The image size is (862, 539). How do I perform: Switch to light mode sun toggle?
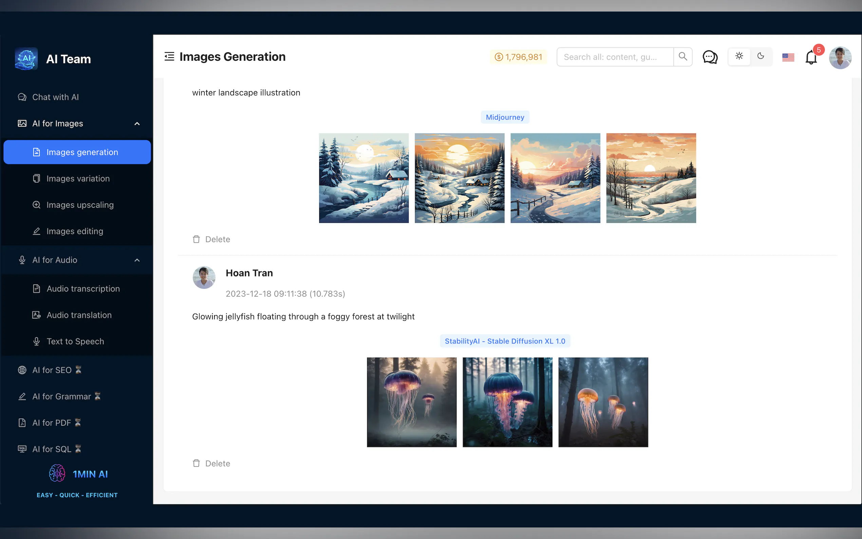pos(739,56)
